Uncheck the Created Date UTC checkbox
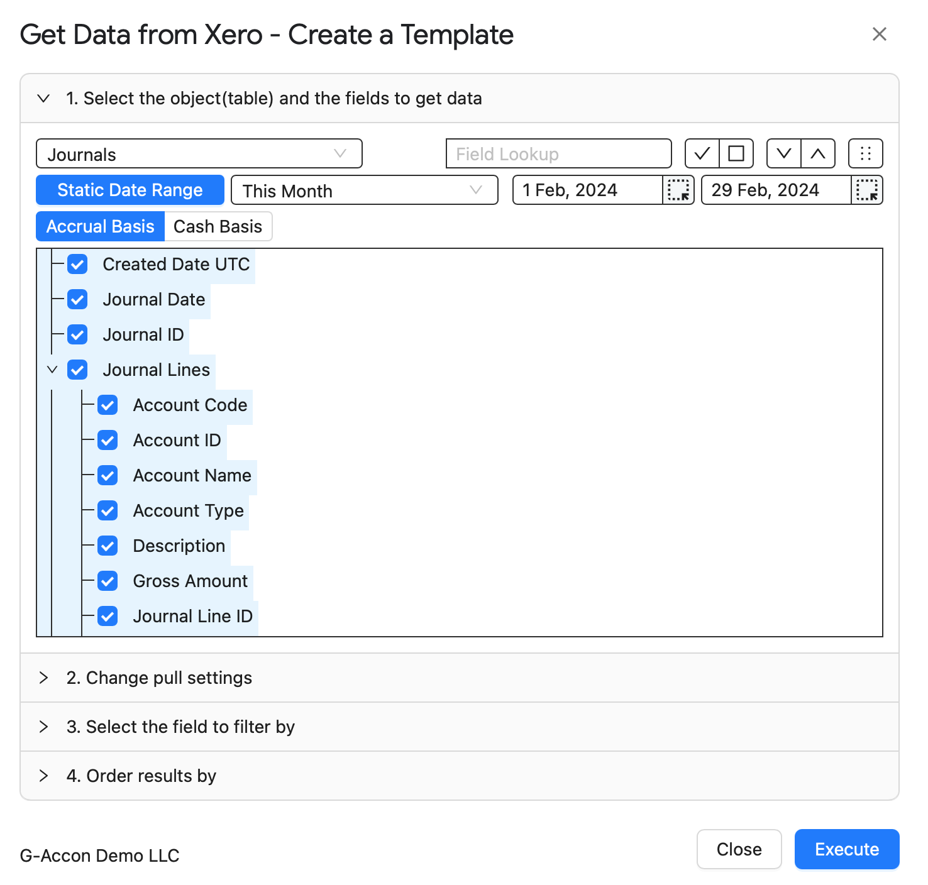The height and width of the screenshot is (885, 928). click(x=77, y=264)
